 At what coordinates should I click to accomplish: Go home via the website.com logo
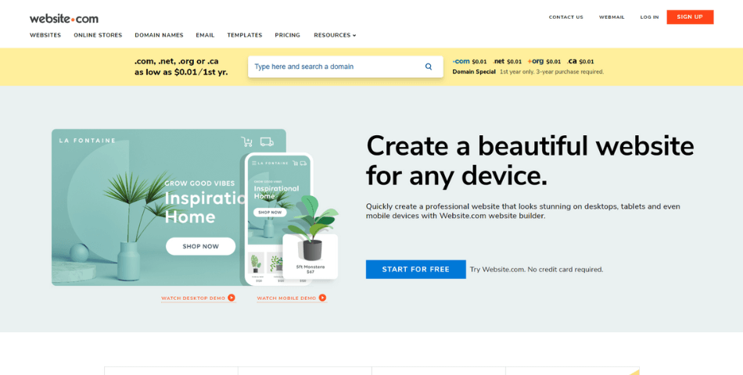click(64, 17)
